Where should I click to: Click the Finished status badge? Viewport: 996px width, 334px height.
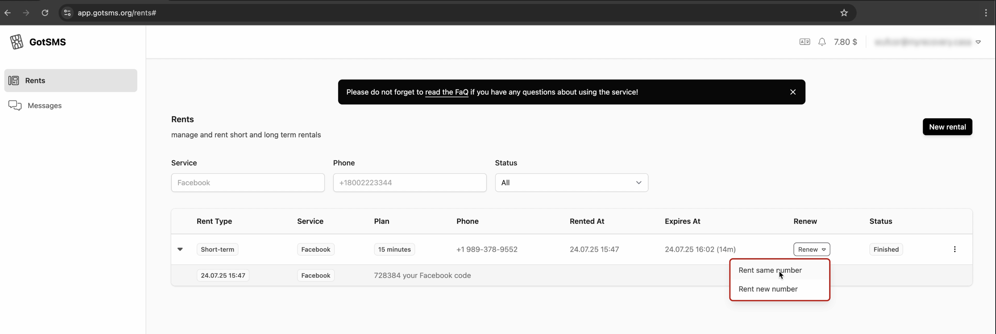click(886, 249)
